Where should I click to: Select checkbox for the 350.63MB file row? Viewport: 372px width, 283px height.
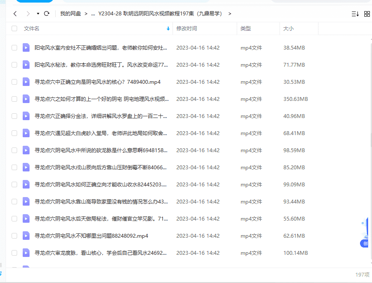15,99
